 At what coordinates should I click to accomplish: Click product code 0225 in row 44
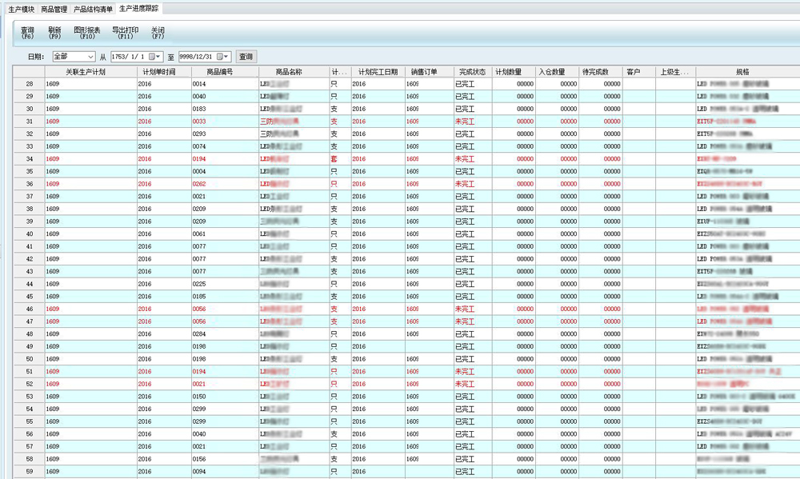pyautogui.click(x=199, y=284)
